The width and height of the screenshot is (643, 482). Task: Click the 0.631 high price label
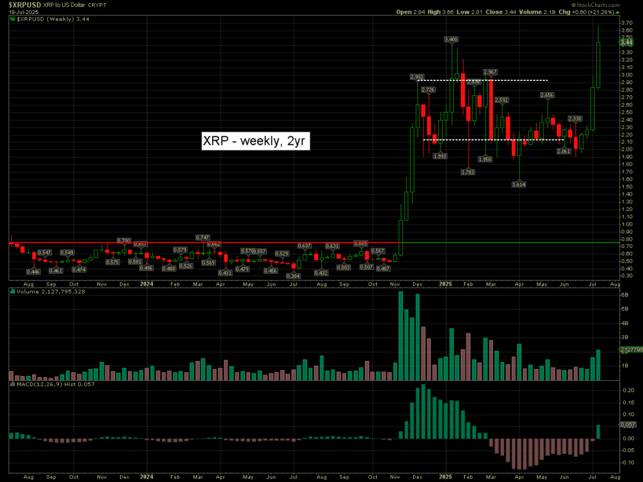(x=332, y=246)
